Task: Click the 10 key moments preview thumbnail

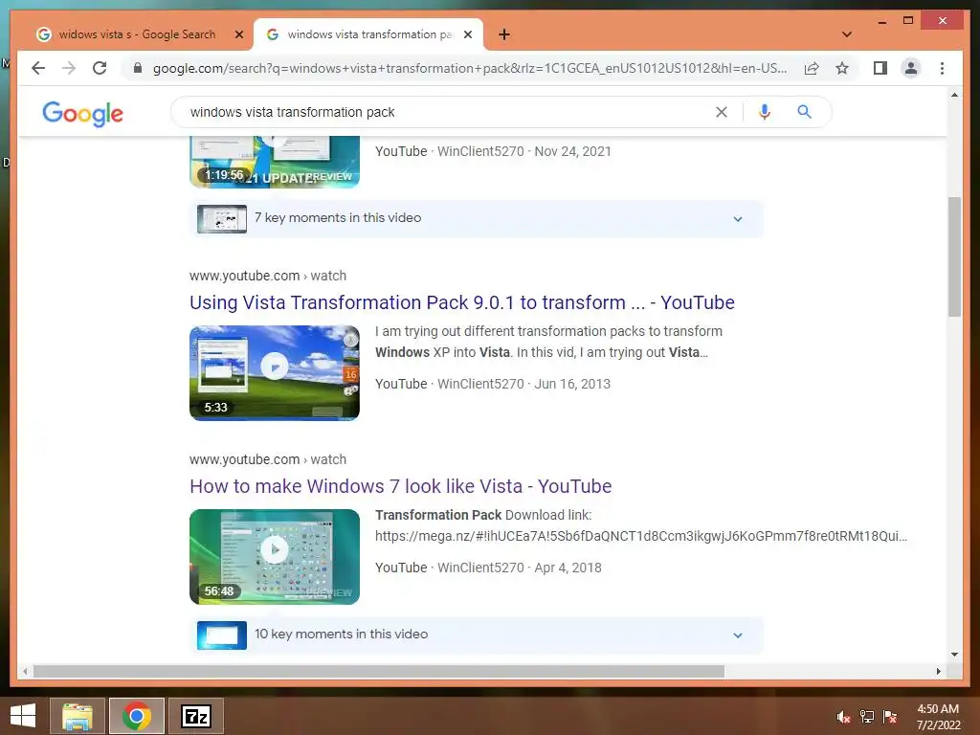Action: (x=222, y=635)
